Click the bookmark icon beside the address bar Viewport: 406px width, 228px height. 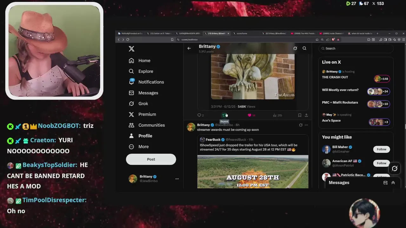172,40
